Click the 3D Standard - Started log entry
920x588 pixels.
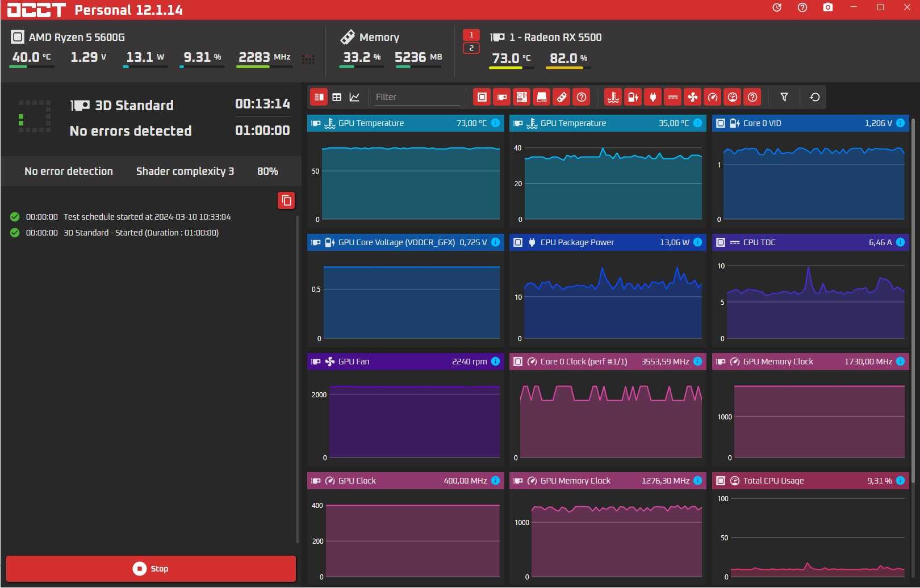click(x=115, y=233)
